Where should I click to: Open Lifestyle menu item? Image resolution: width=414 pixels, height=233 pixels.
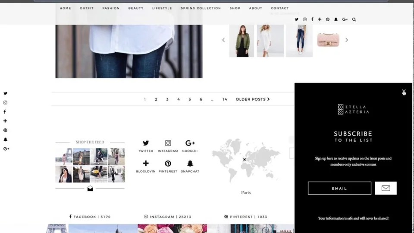point(162,8)
